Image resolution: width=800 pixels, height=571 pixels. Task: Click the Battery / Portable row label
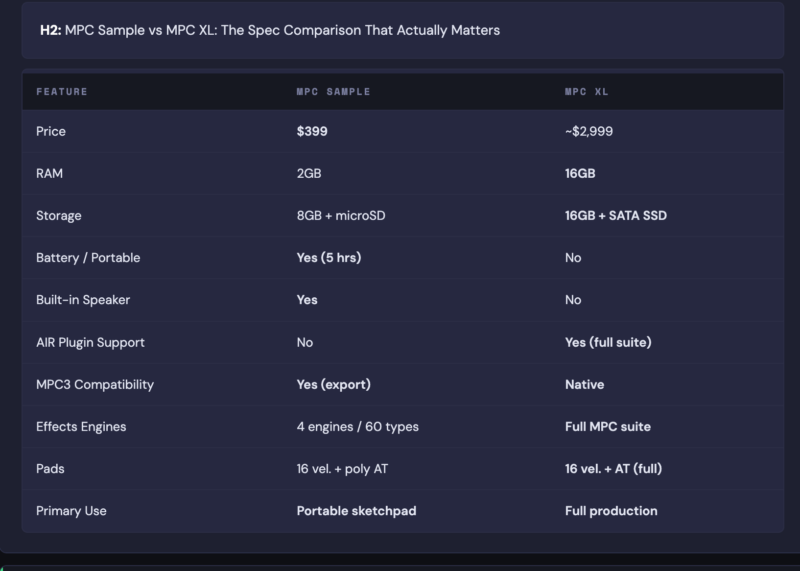pos(88,258)
